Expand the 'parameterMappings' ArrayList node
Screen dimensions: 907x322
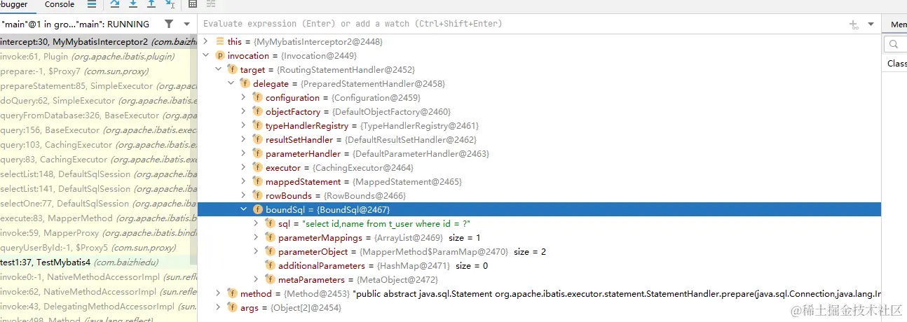click(256, 238)
